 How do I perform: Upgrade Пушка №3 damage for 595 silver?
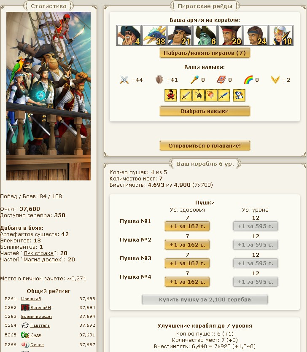[256, 263]
